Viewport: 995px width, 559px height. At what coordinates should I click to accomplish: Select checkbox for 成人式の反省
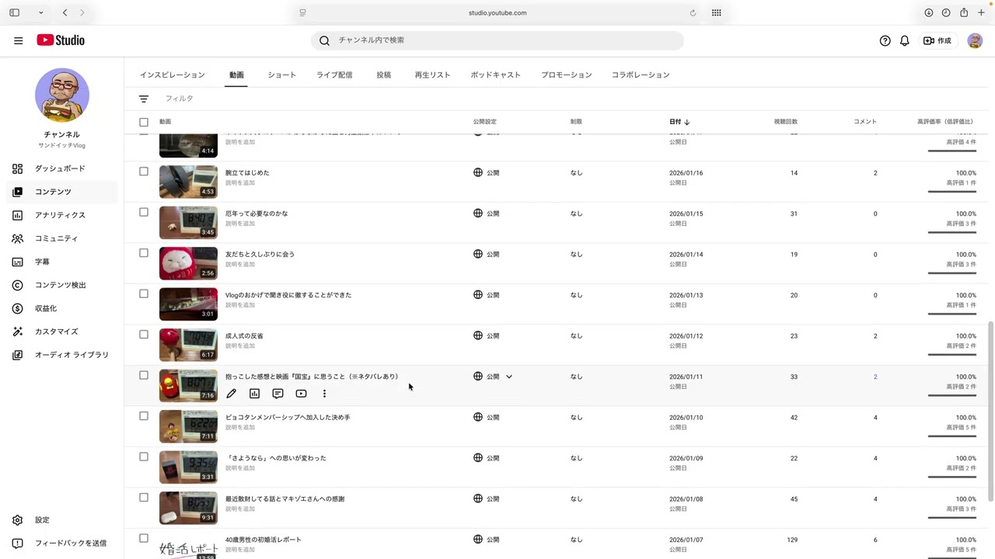click(144, 335)
